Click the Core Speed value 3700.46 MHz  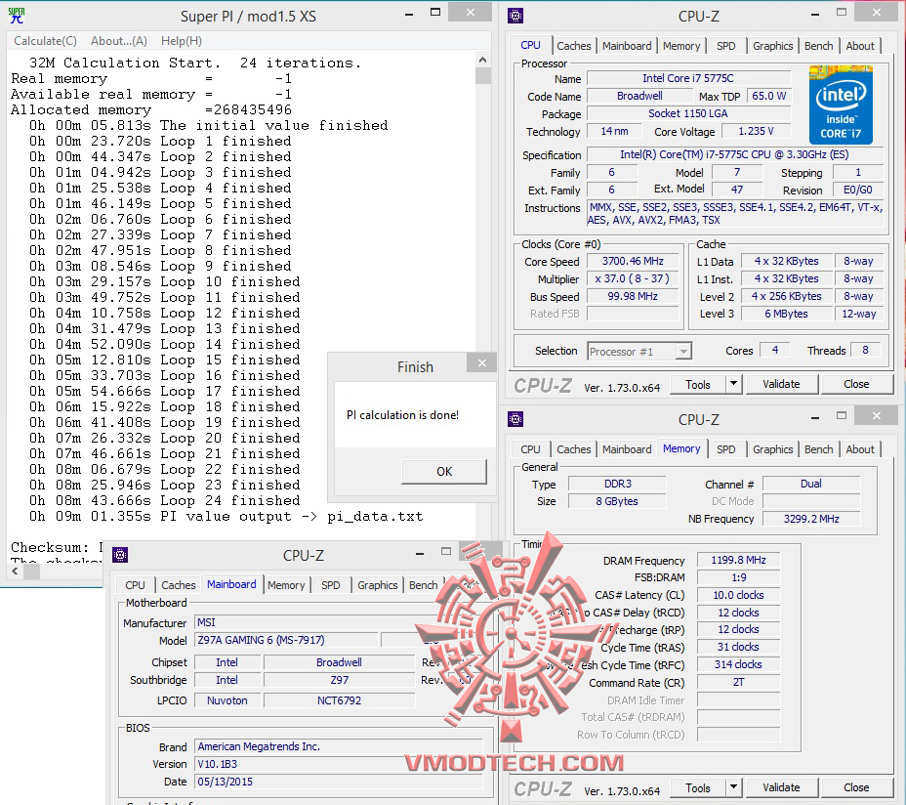[x=633, y=261]
